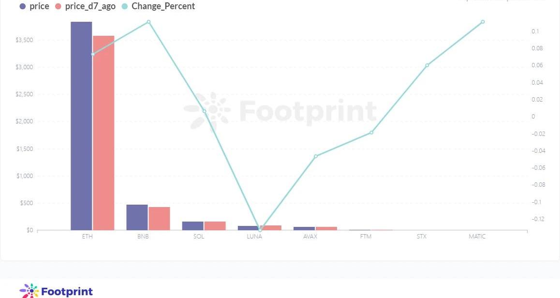Image resolution: width=560 pixels, height=298 pixels.
Task: Click the Footprint watermark flower in chart
Action: [x=207, y=110]
